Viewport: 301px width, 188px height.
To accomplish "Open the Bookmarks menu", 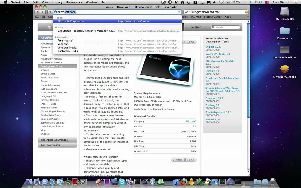I will [74, 2].
